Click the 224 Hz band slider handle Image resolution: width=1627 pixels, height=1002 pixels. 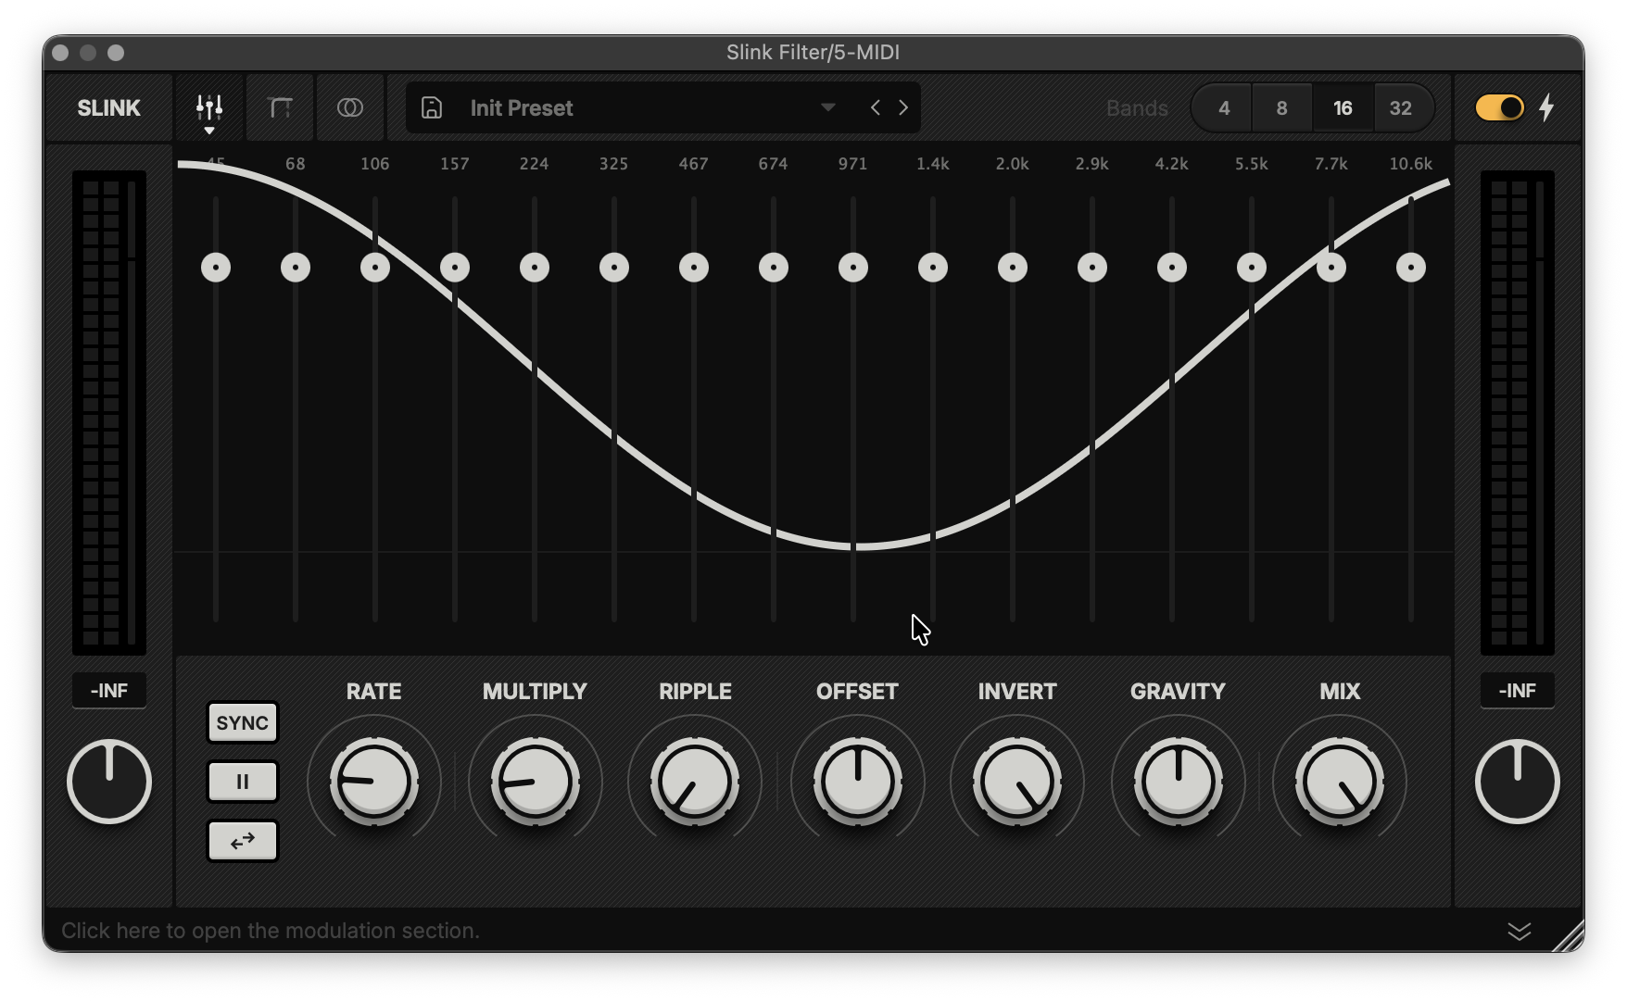point(535,268)
